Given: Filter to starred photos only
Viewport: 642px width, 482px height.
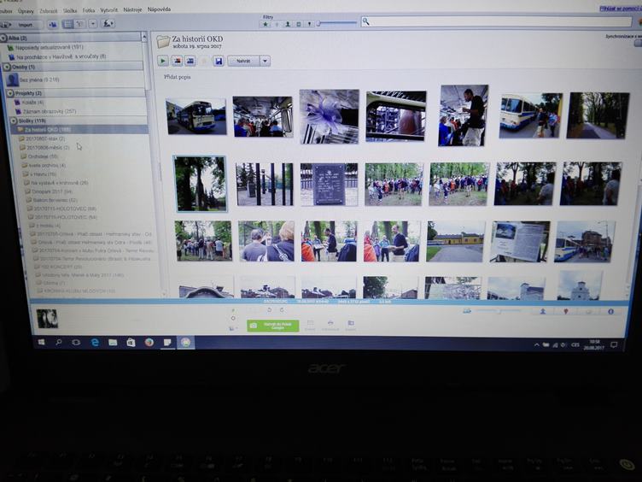Looking at the screenshot, I should pyautogui.click(x=266, y=24).
